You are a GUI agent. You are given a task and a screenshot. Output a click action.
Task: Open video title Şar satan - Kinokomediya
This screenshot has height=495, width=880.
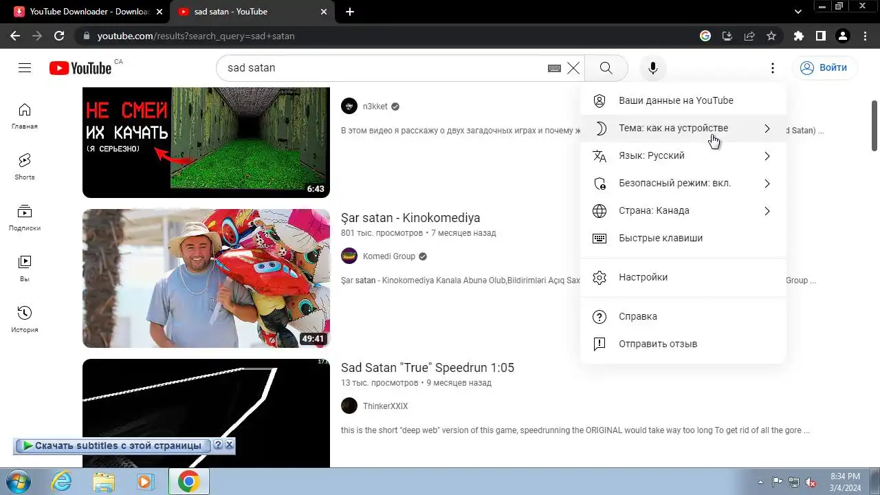click(410, 218)
